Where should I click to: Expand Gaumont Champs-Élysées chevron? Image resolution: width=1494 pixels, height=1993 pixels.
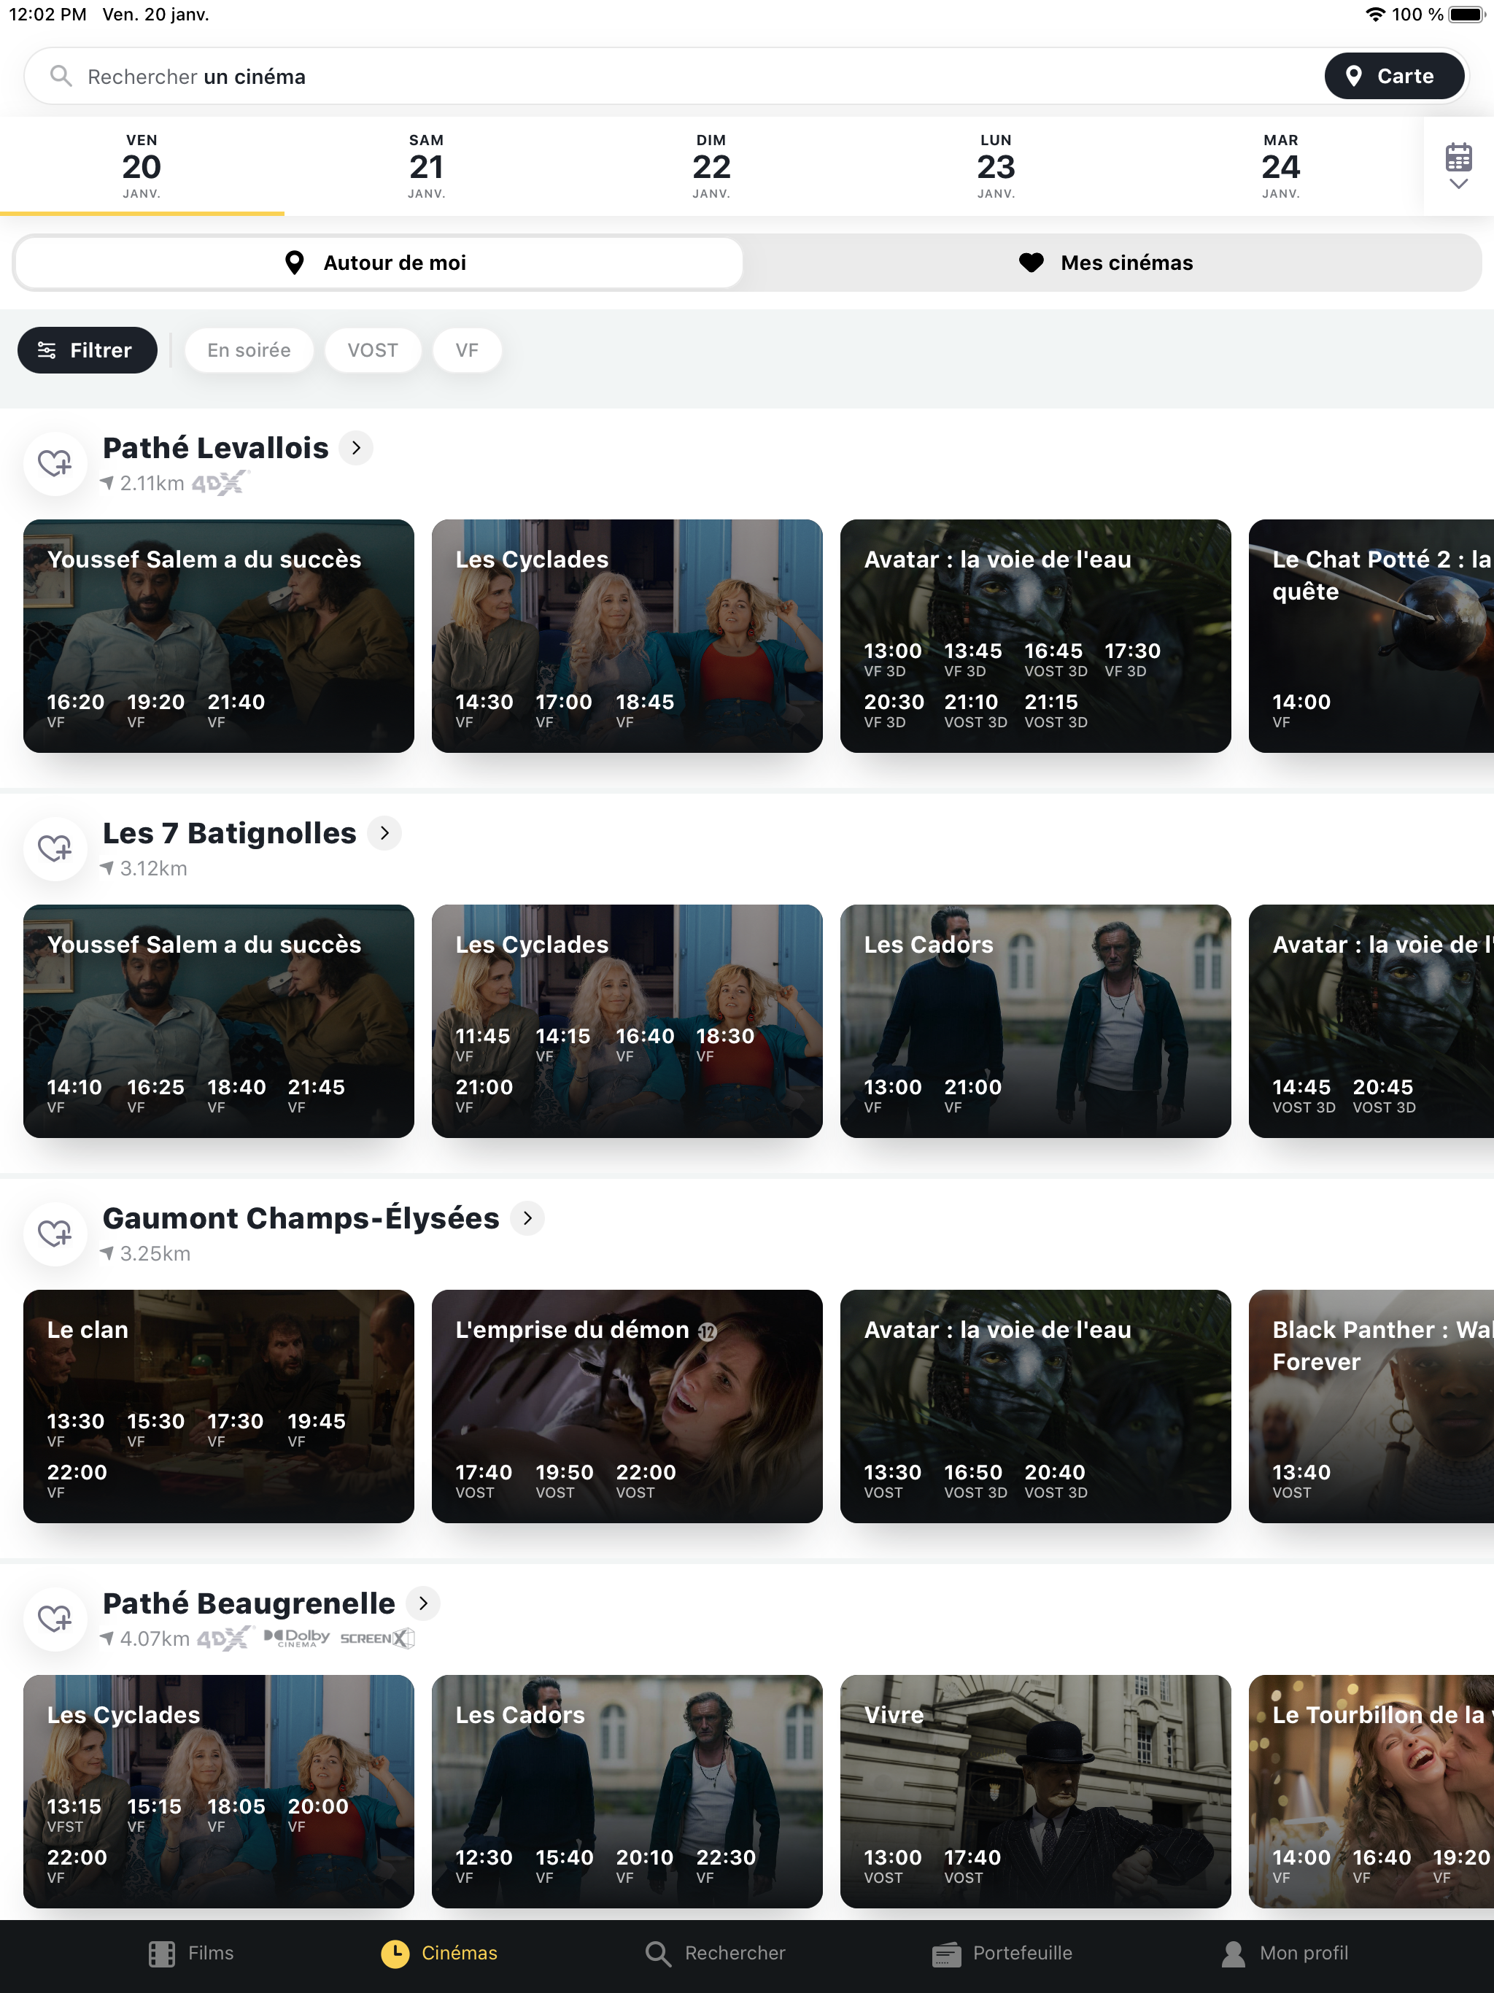pyautogui.click(x=527, y=1218)
